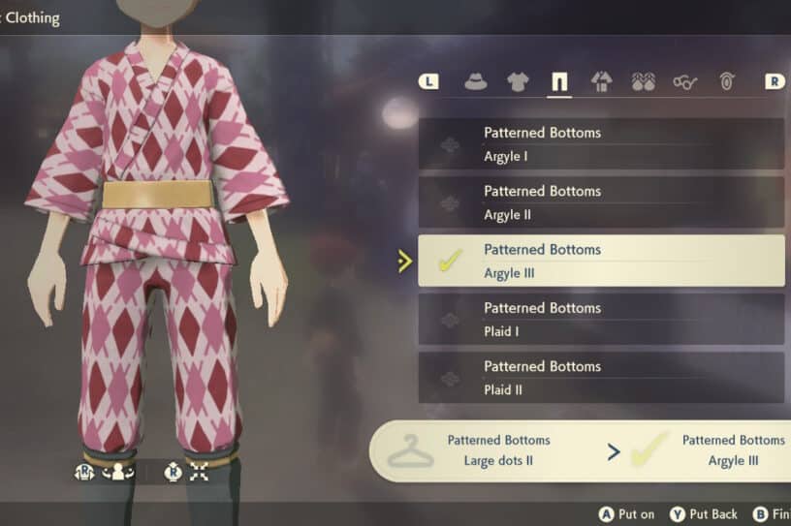Select the shirt tops category icon
791x526 pixels.
click(x=518, y=81)
